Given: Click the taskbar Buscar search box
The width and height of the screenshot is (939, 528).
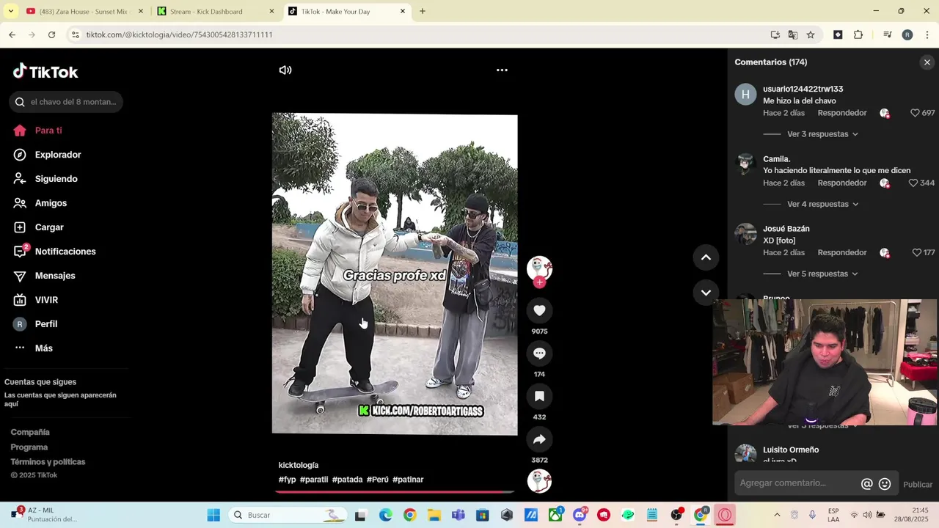Looking at the screenshot, I should coord(286,515).
